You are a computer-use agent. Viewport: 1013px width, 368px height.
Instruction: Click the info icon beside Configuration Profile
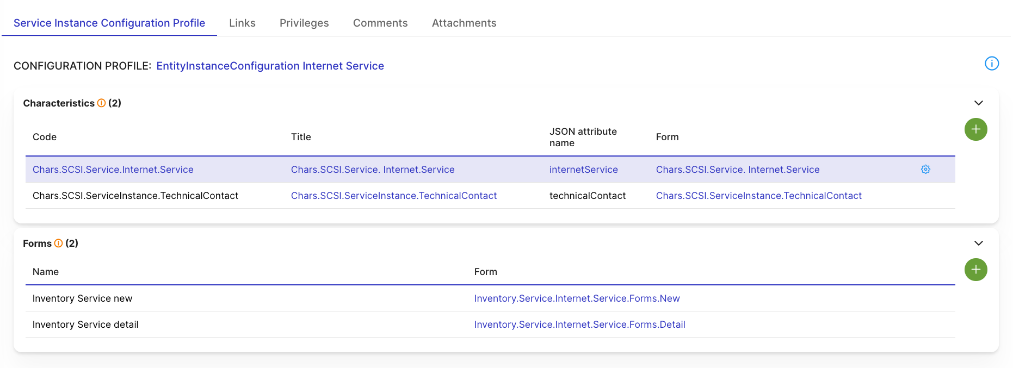pyautogui.click(x=991, y=64)
